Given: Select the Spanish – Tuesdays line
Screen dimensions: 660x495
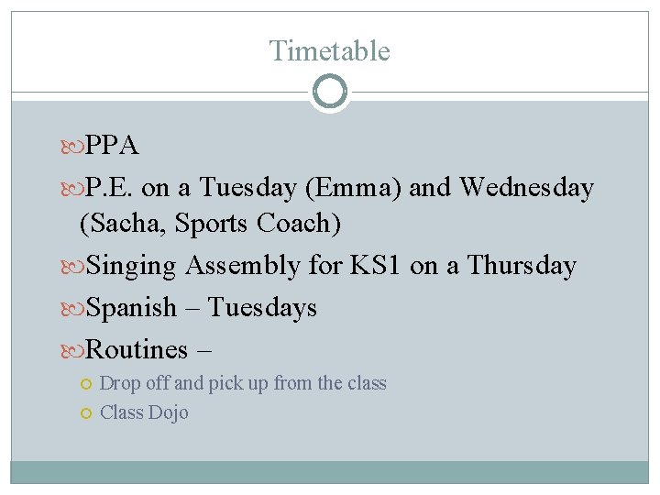Looking at the screenshot, I should tap(201, 307).
